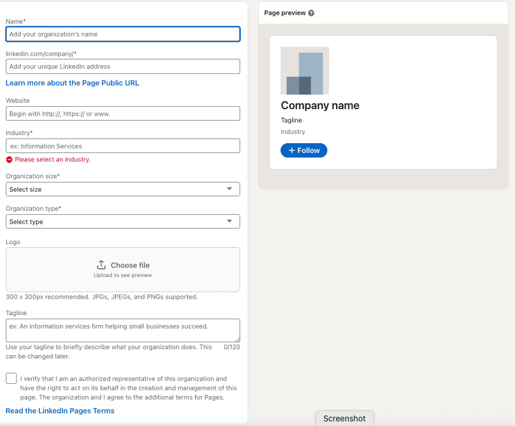Focus the organization Name input field
This screenshot has width=515, height=426.
tap(123, 34)
